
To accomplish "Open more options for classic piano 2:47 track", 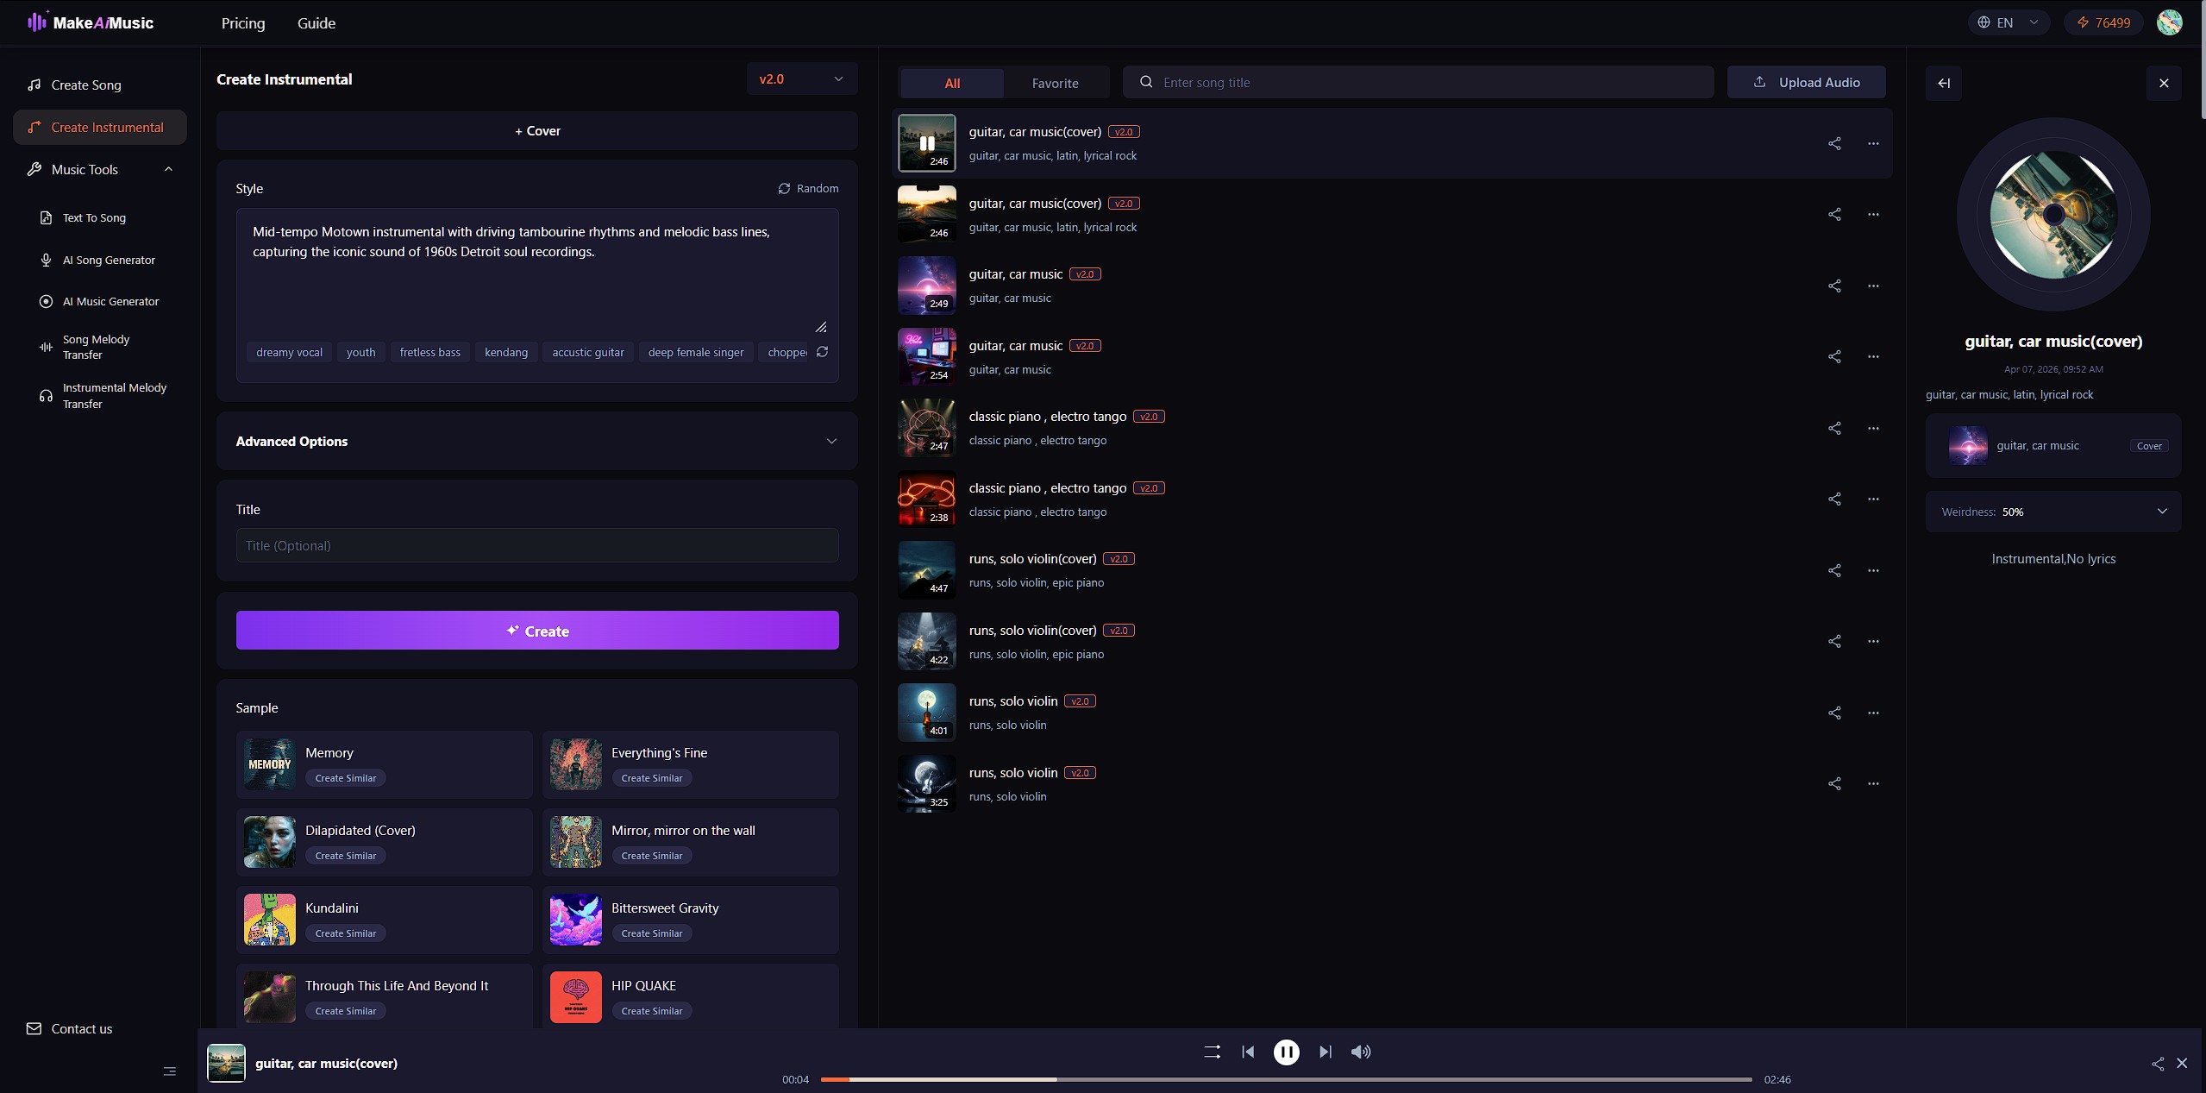I will [x=1873, y=428].
